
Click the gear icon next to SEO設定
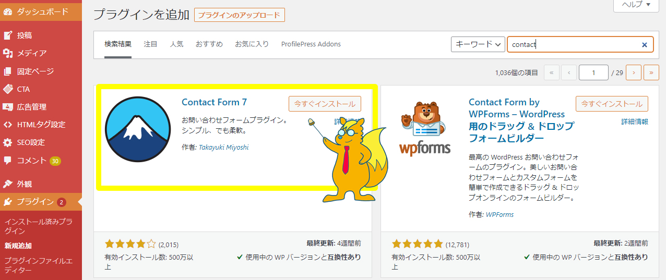pyautogui.click(x=8, y=142)
